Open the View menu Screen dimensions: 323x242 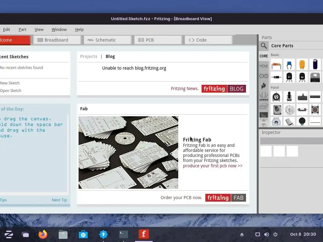point(39,29)
